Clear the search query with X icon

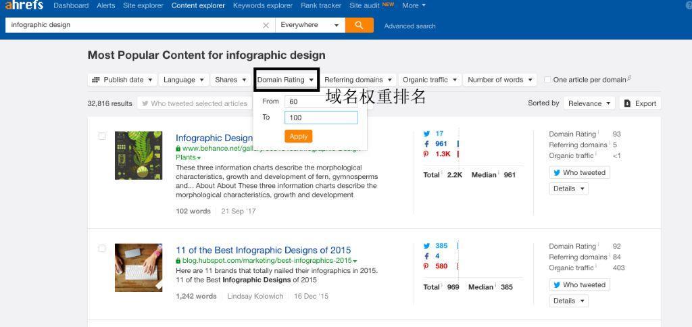[x=266, y=25]
